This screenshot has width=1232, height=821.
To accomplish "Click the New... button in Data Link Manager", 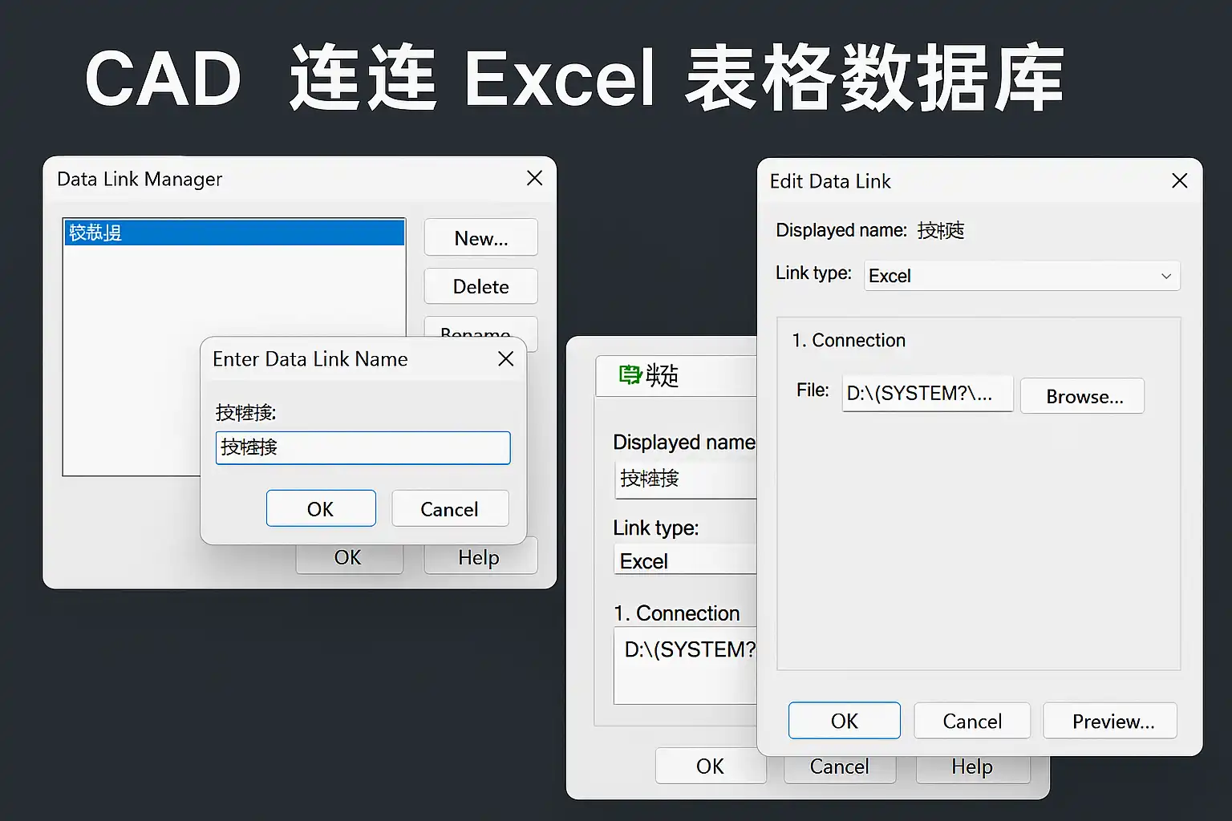I will coord(480,238).
